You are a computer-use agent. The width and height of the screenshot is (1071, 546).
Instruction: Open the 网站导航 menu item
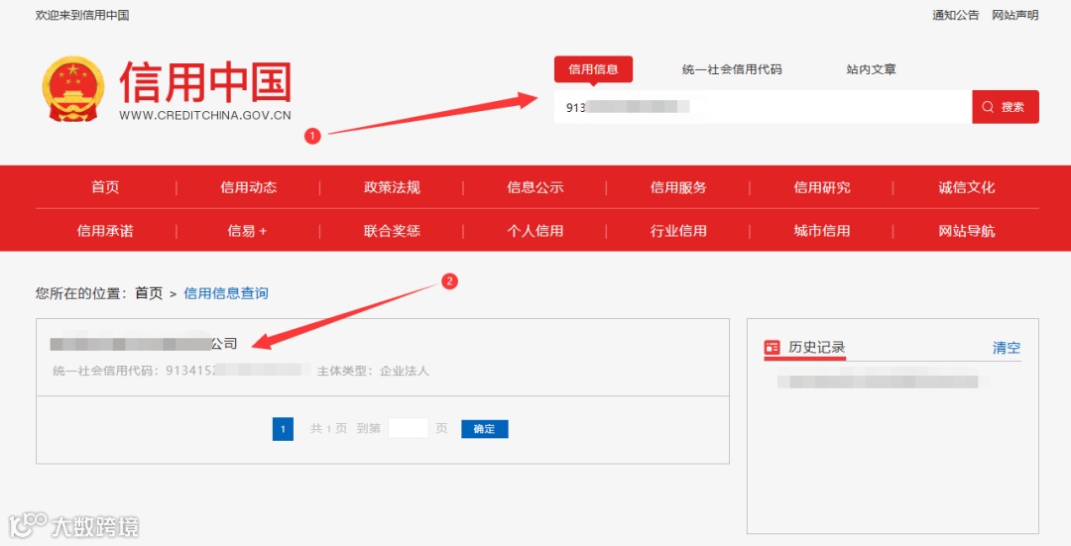[x=967, y=231]
